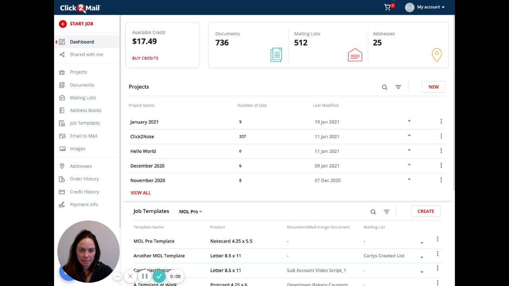Click the Project Name column header
509x286 pixels.
pyautogui.click(x=141, y=105)
